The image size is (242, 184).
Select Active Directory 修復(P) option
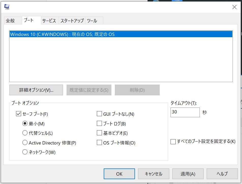[25, 142]
